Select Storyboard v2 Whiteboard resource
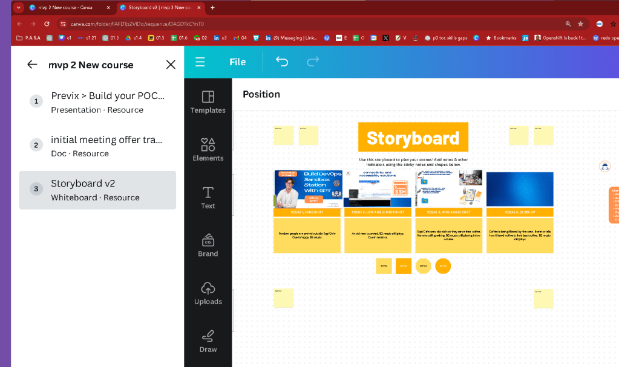Image resolution: width=619 pixels, height=367 pixels. [97, 190]
